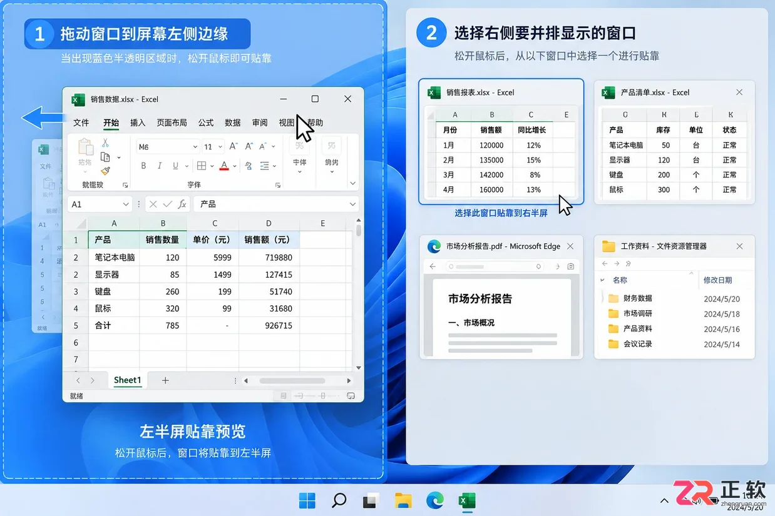The image size is (775, 516).
Task: Click the increase font size A icon
Action: click(x=233, y=146)
